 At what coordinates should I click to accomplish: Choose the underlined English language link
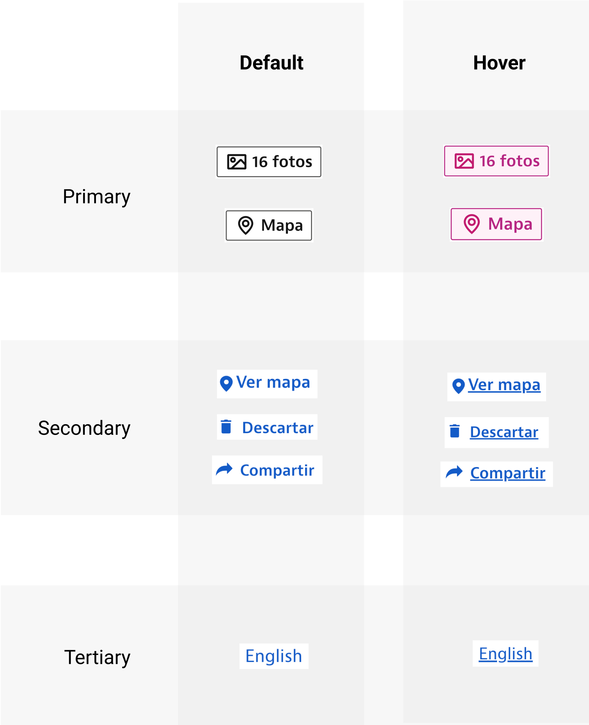point(505,654)
